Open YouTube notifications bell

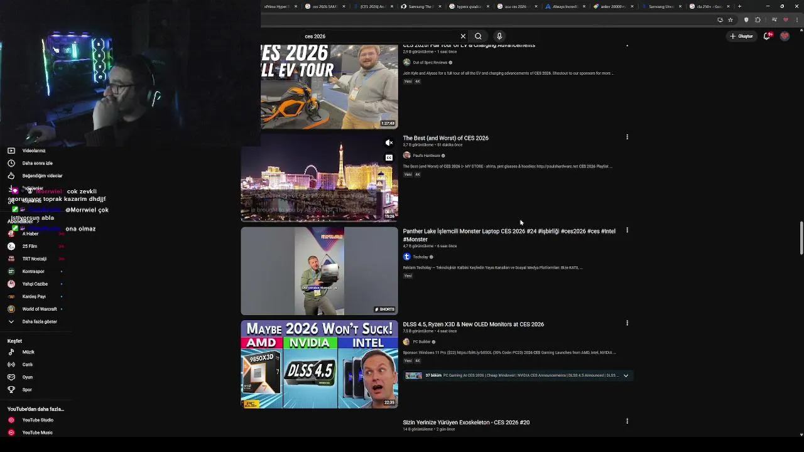tap(767, 36)
